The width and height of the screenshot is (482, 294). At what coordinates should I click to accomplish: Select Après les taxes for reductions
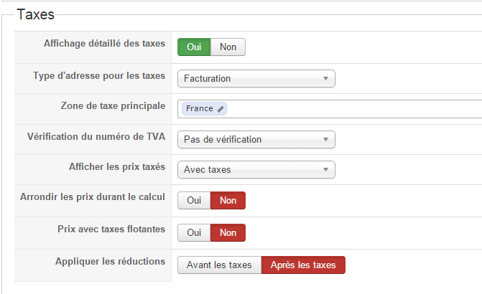coord(303,265)
